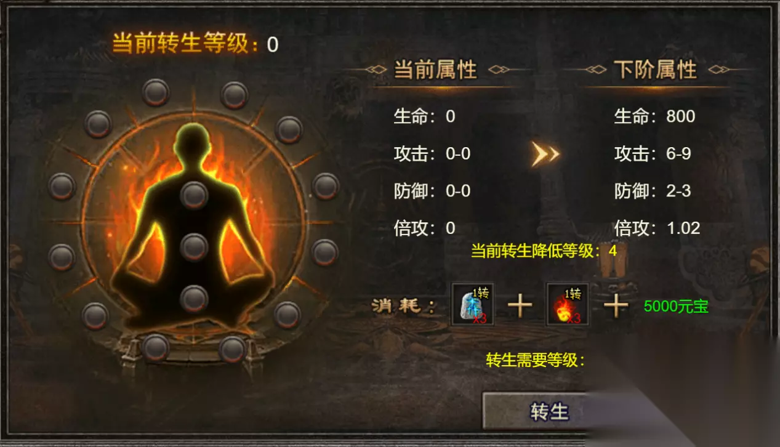Click the 下阶属性 header
This screenshot has height=447, width=780.
[655, 70]
